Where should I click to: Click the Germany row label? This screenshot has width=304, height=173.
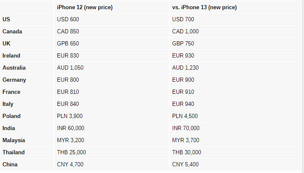point(14,80)
